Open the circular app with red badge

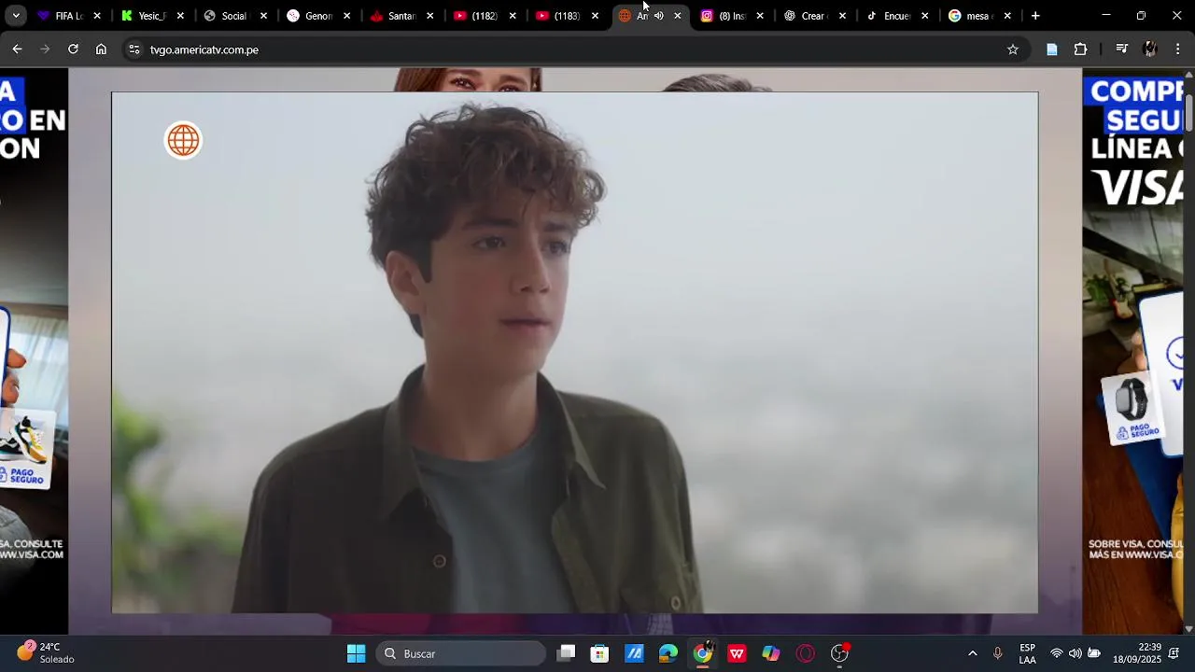840,653
